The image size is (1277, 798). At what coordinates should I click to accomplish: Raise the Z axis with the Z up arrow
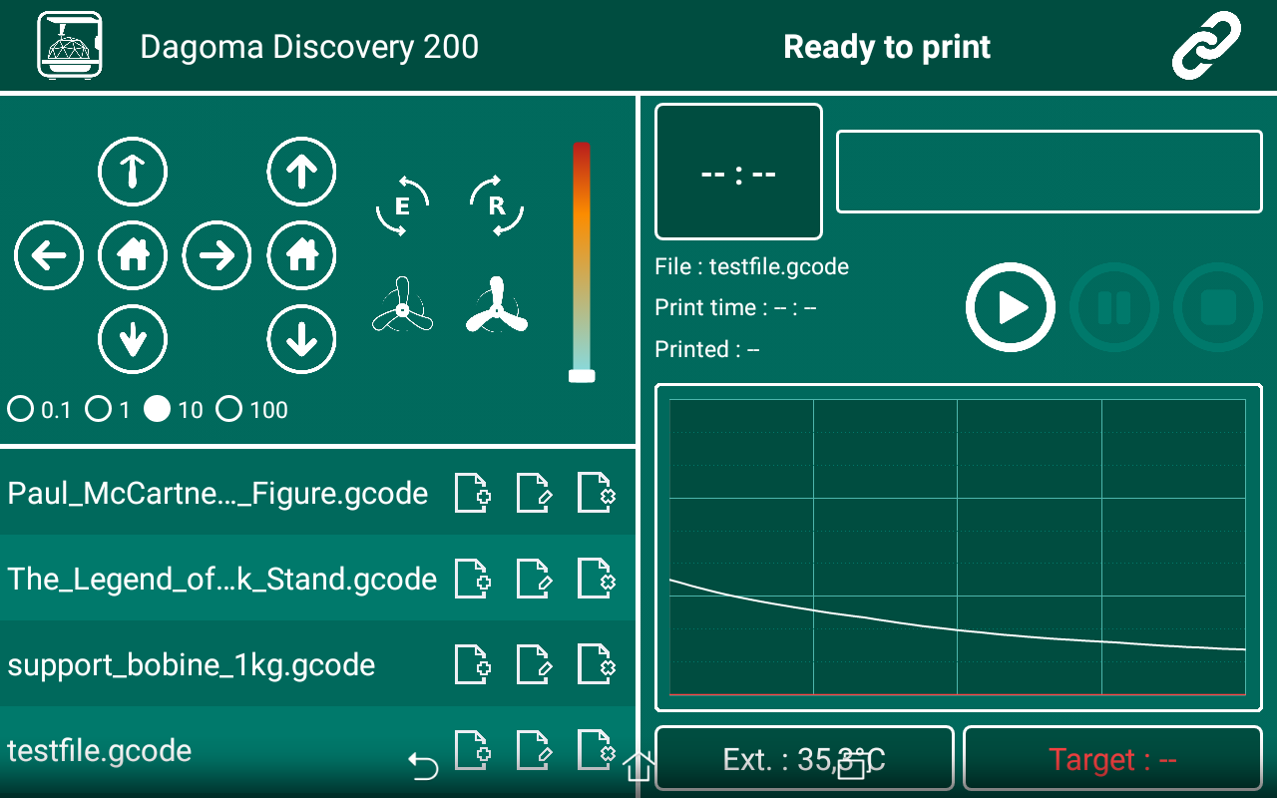pos(301,173)
